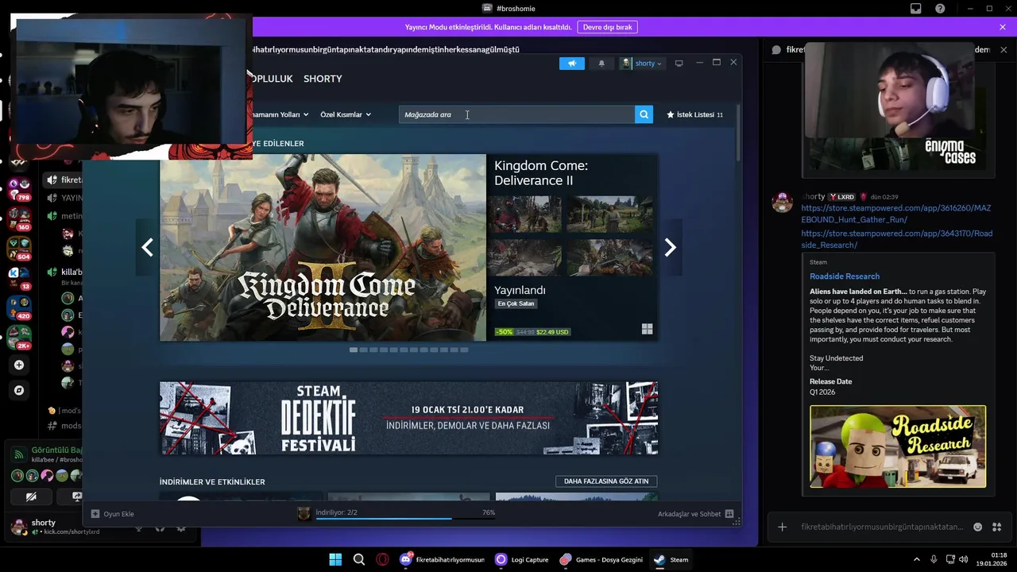This screenshot has width=1017, height=572.
Task: Open Windows taskbar search
Action: 359,559
